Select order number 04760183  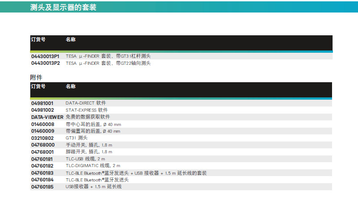tap(42, 173)
